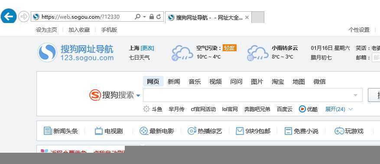Open 个性设置 settings link
380x164 pixels.
[x=359, y=30]
